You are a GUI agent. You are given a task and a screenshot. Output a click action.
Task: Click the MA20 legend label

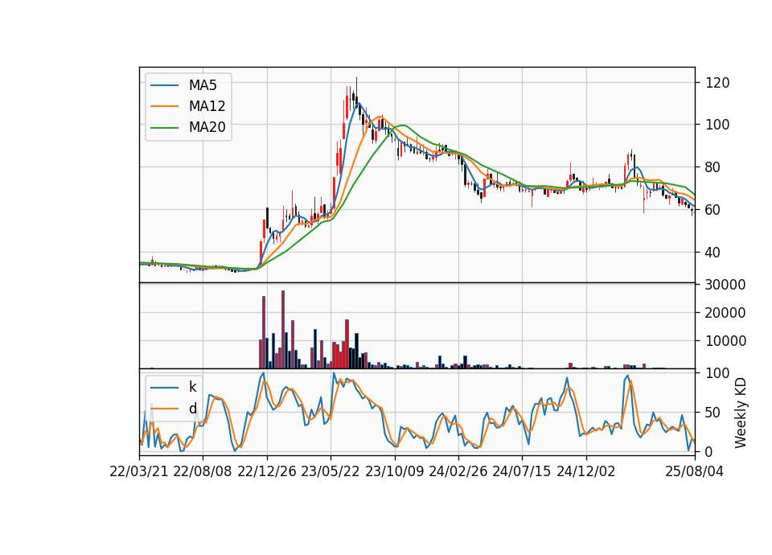pyautogui.click(x=207, y=128)
